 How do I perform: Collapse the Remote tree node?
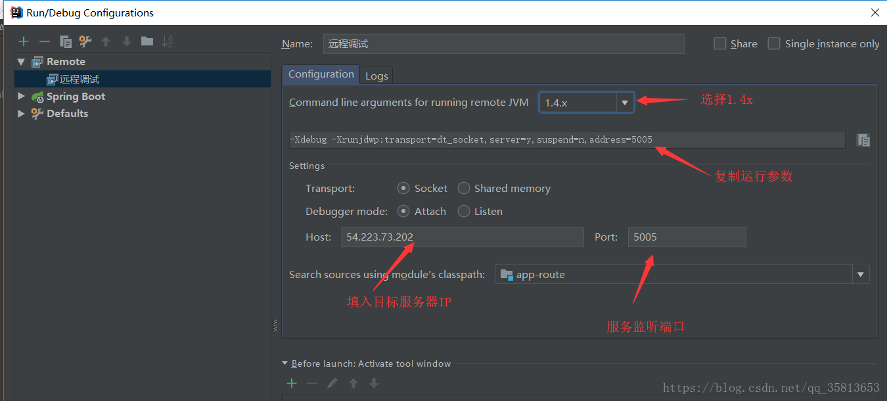pos(21,62)
